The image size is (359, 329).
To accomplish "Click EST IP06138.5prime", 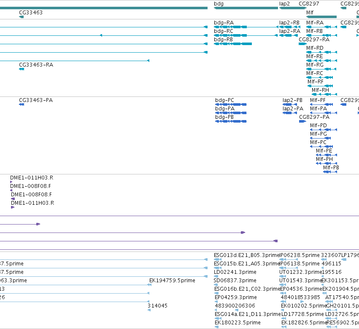I will tap(300, 264).
